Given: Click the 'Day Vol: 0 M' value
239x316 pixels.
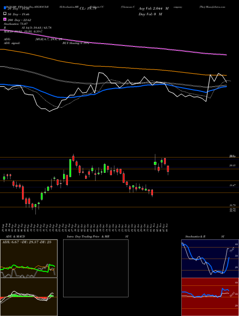Looking at the screenshot, I should pyautogui.click(x=150, y=14).
